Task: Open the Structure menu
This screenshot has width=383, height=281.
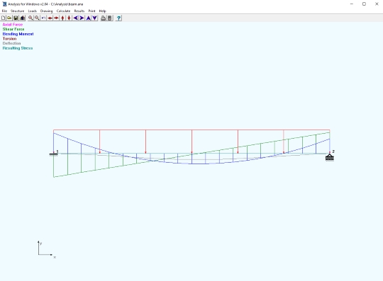Action: click(17, 11)
